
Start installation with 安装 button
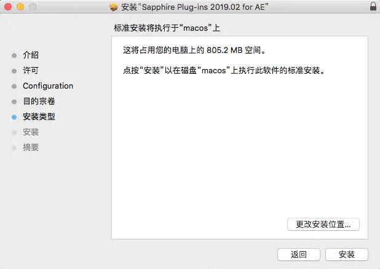[x=347, y=254]
